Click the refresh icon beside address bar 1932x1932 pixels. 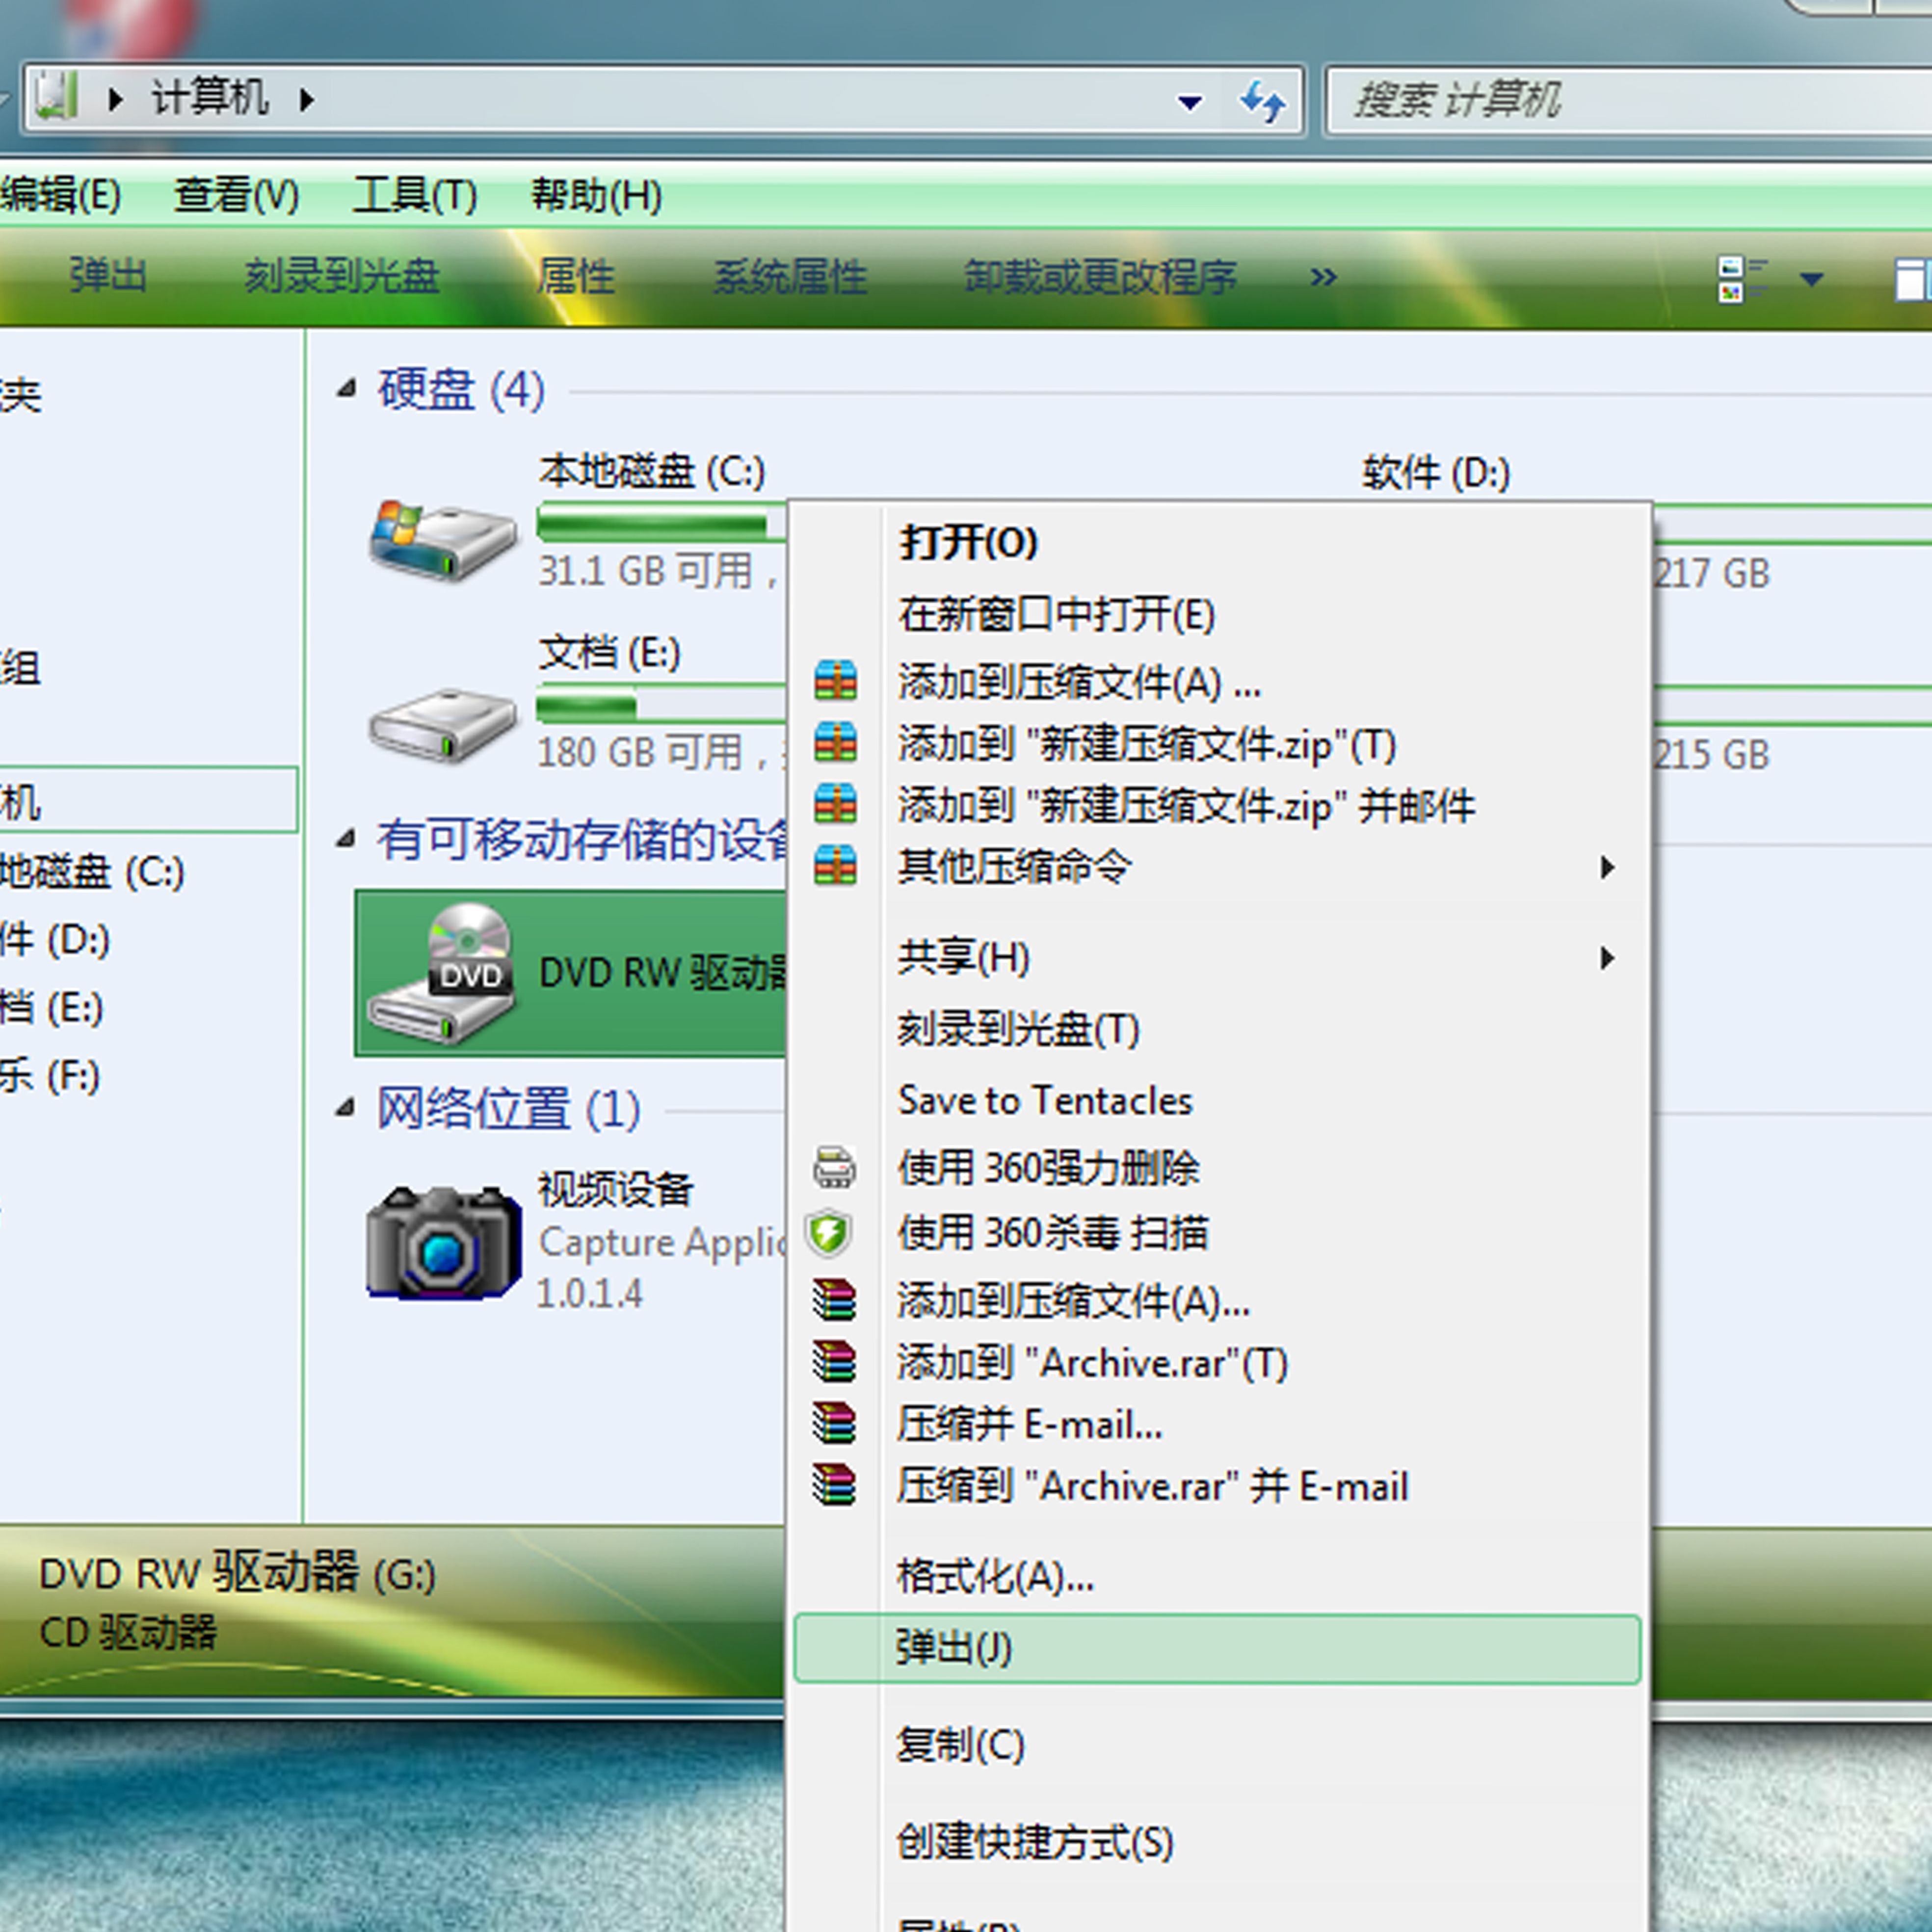coord(1262,101)
